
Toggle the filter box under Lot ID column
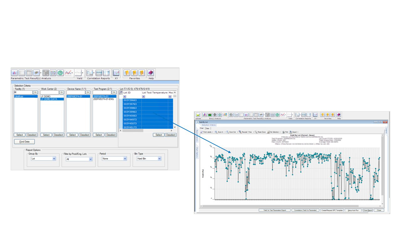(125, 97)
